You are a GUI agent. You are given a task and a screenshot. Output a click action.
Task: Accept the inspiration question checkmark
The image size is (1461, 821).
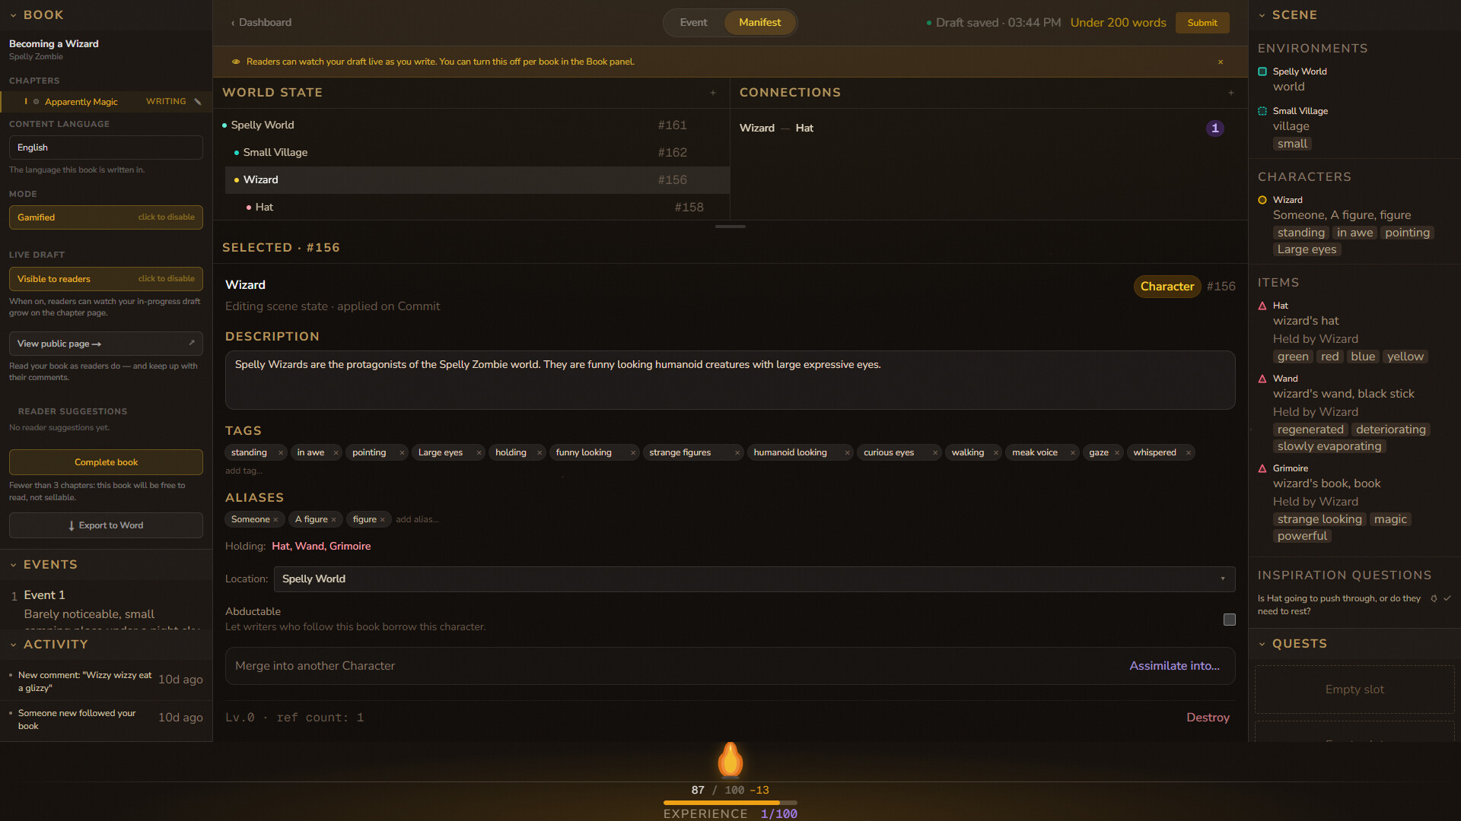[1447, 598]
